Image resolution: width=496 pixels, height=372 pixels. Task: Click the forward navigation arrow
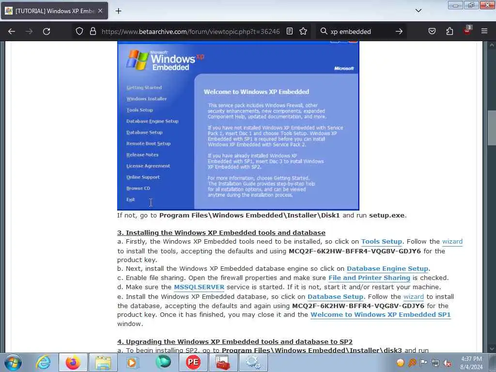29,31
